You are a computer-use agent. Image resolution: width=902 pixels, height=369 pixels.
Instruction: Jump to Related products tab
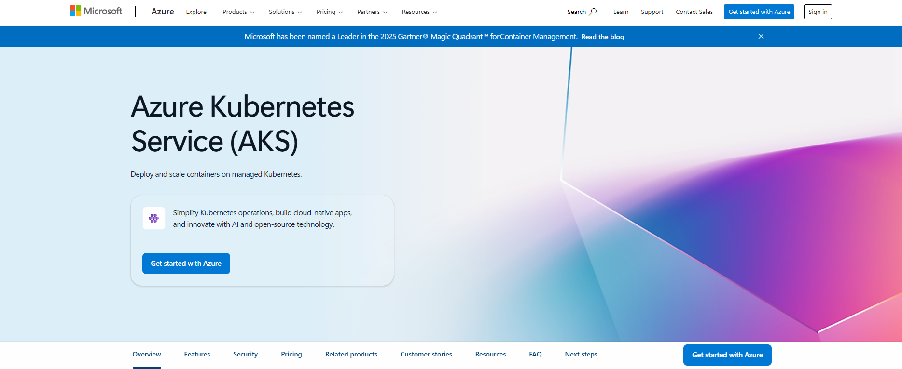351,354
